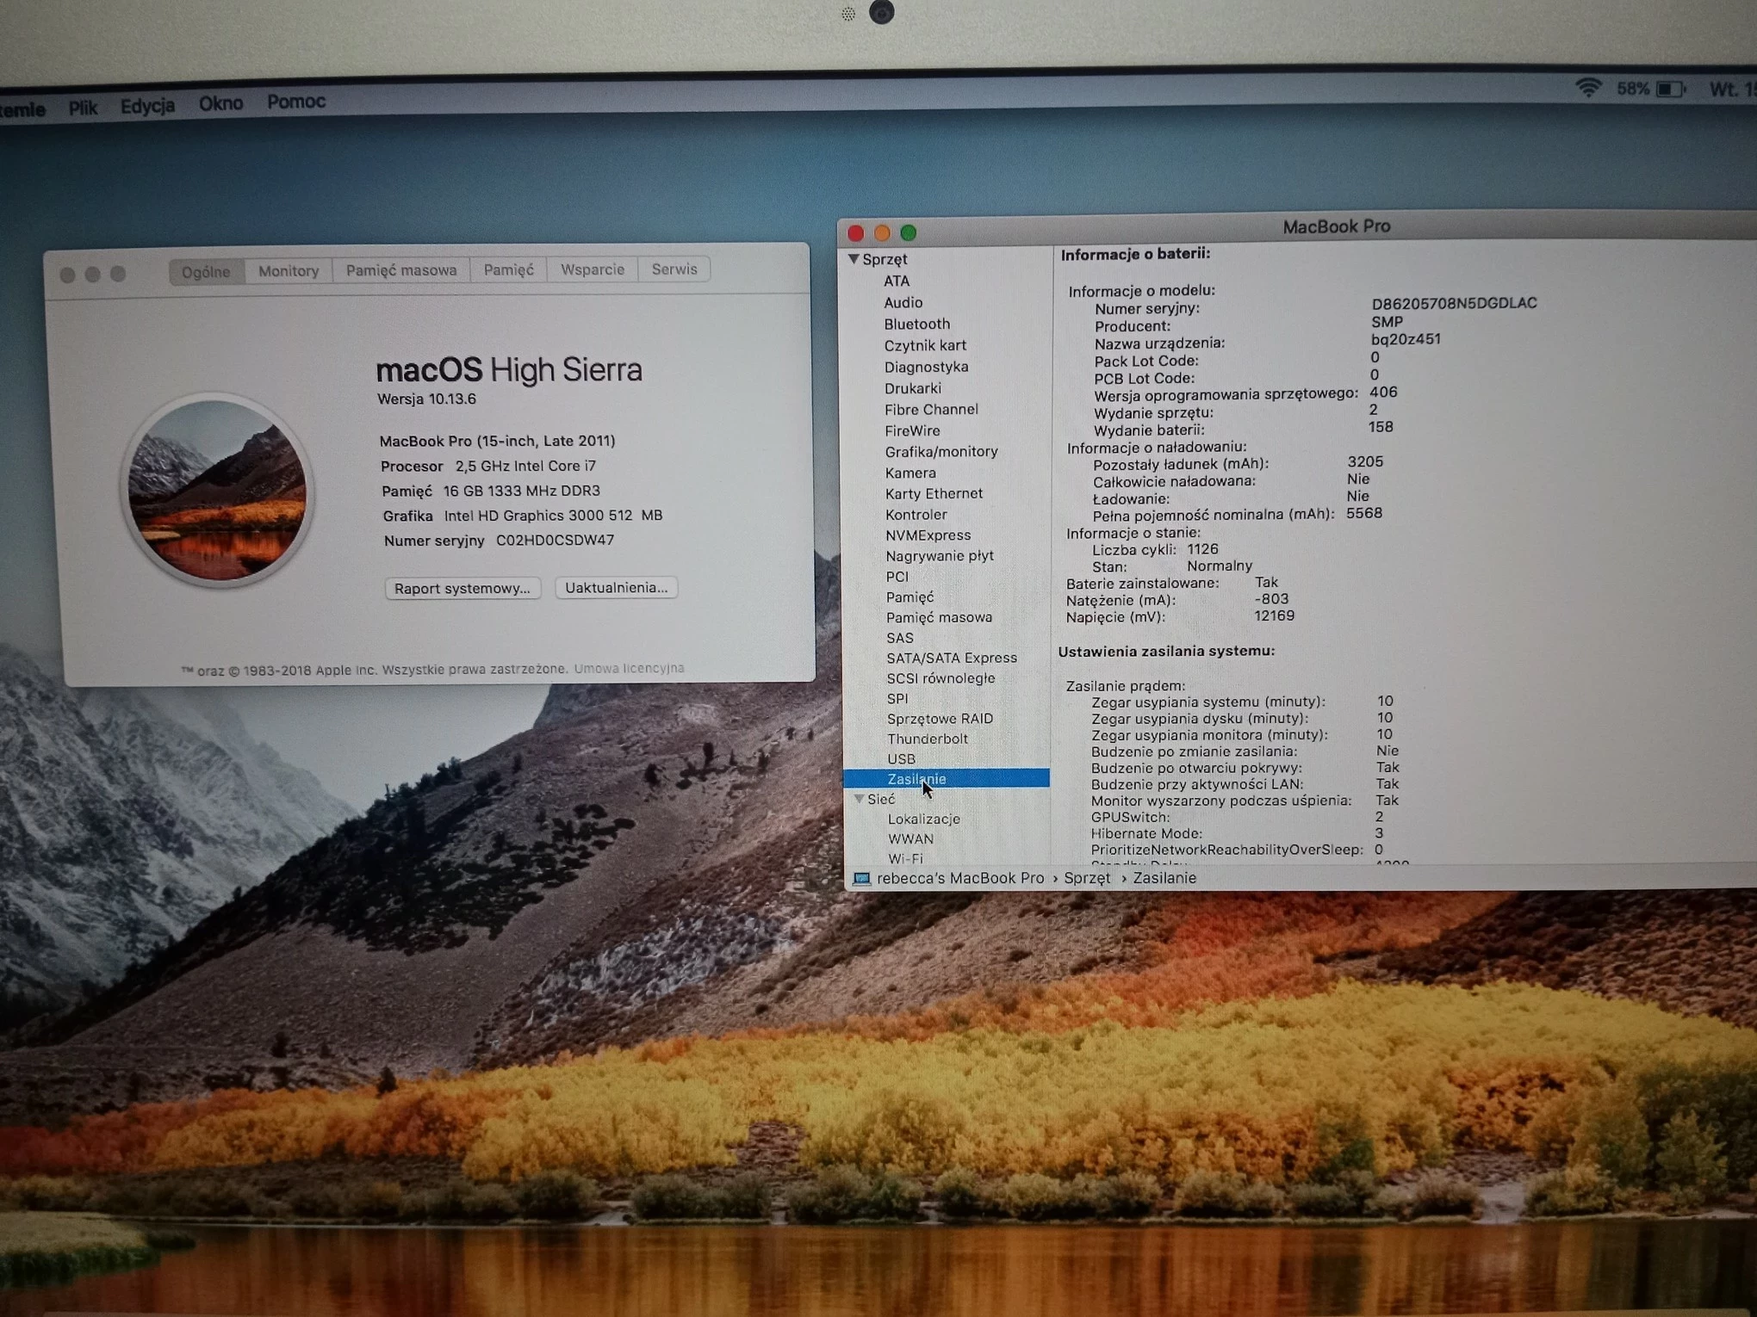Switch to the Serwis tab

[x=674, y=269]
